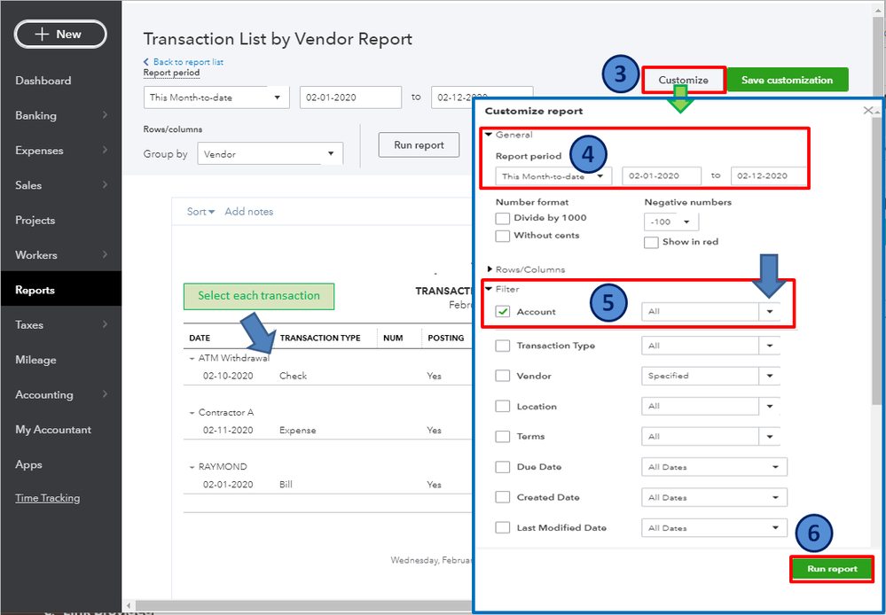Open the Workers sidebar item
Image resolution: width=886 pixels, height=615 pixels.
coord(36,255)
